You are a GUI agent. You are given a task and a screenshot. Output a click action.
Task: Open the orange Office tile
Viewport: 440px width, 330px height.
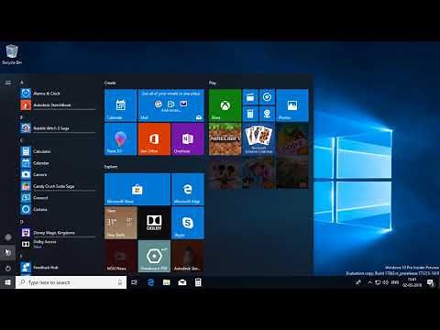click(x=154, y=139)
